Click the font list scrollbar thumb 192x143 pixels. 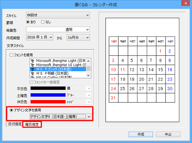pyautogui.click(x=88, y=69)
